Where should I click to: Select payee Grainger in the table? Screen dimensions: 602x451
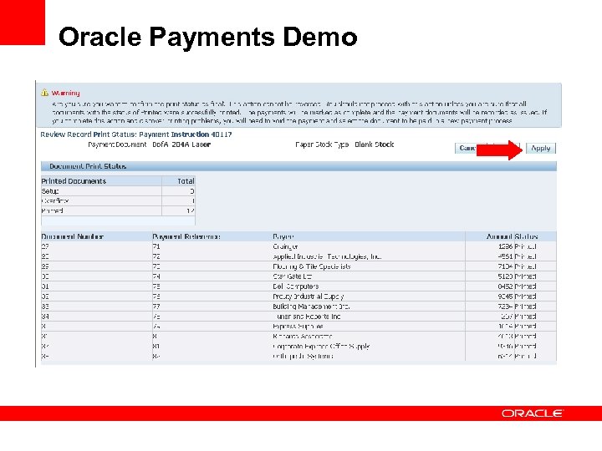pyautogui.click(x=285, y=246)
